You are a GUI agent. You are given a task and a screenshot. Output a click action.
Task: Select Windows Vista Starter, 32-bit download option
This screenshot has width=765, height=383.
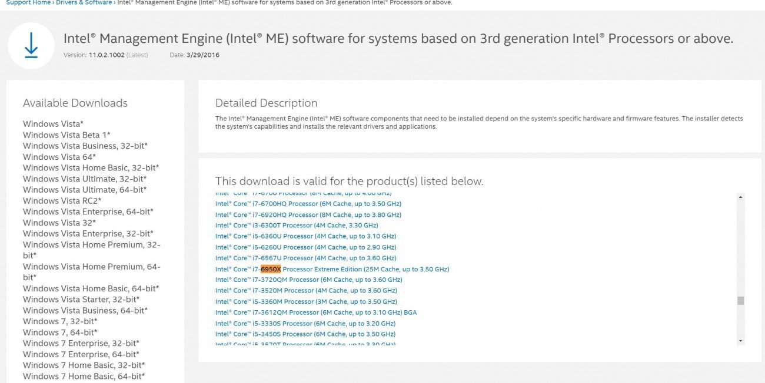[82, 299]
